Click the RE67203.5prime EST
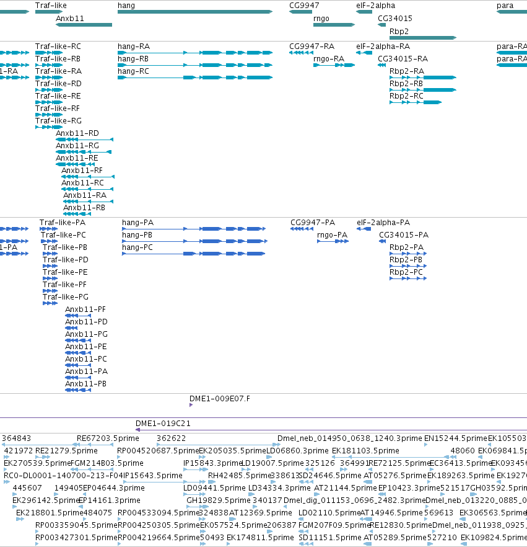 click(108, 438)
